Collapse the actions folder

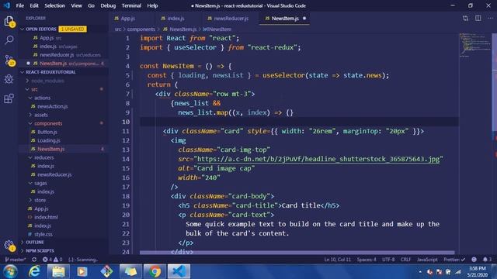pos(42,98)
